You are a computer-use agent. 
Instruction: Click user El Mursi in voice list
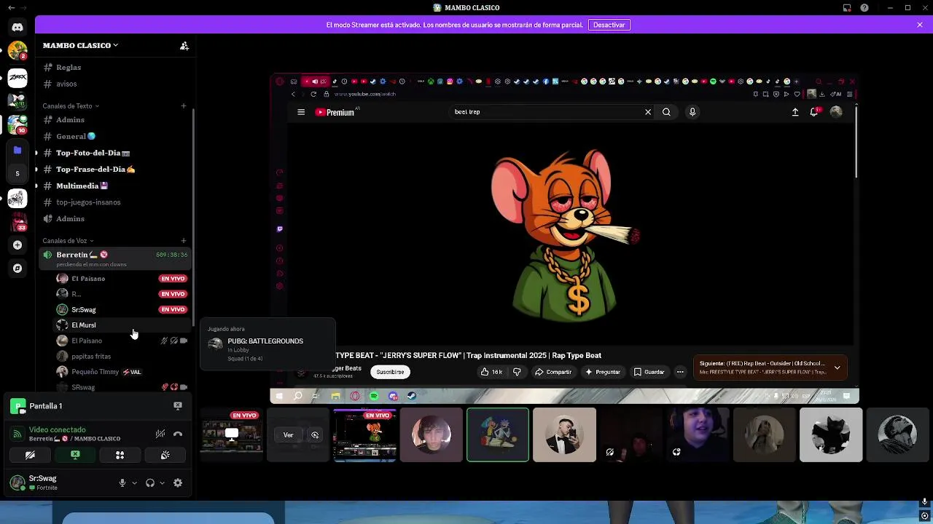[121, 325]
